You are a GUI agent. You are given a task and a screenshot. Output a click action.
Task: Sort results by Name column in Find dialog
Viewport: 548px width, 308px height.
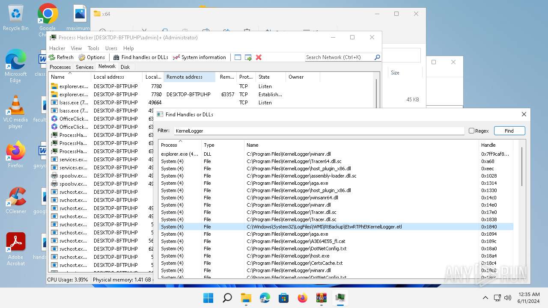(x=361, y=145)
